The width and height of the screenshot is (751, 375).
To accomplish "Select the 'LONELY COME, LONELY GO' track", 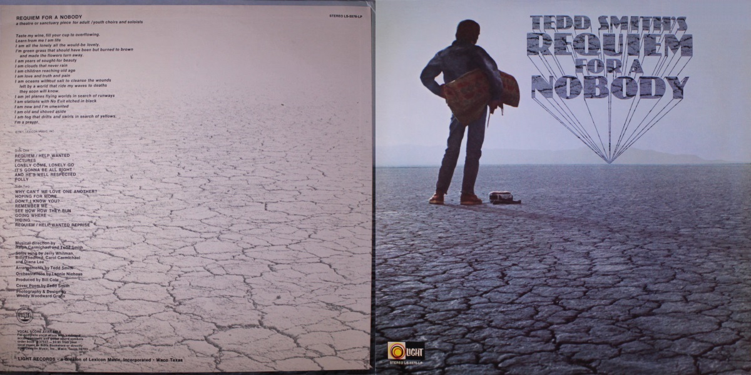I will pyautogui.click(x=44, y=165).
